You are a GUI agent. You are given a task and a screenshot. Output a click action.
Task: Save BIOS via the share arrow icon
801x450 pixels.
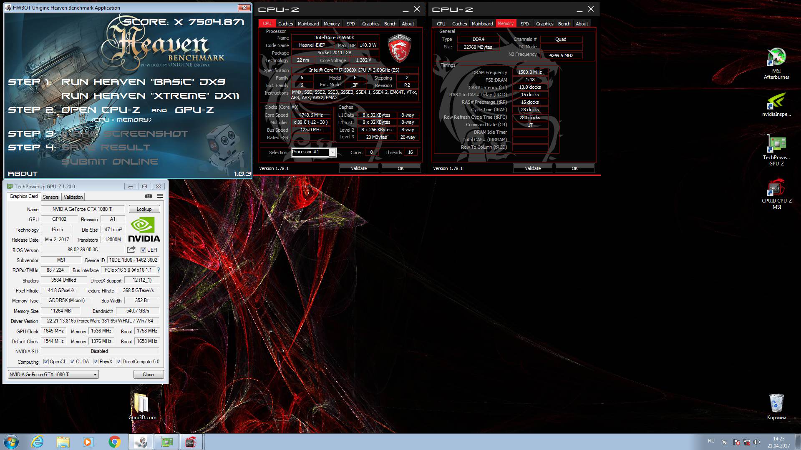[x=131, y=249]
